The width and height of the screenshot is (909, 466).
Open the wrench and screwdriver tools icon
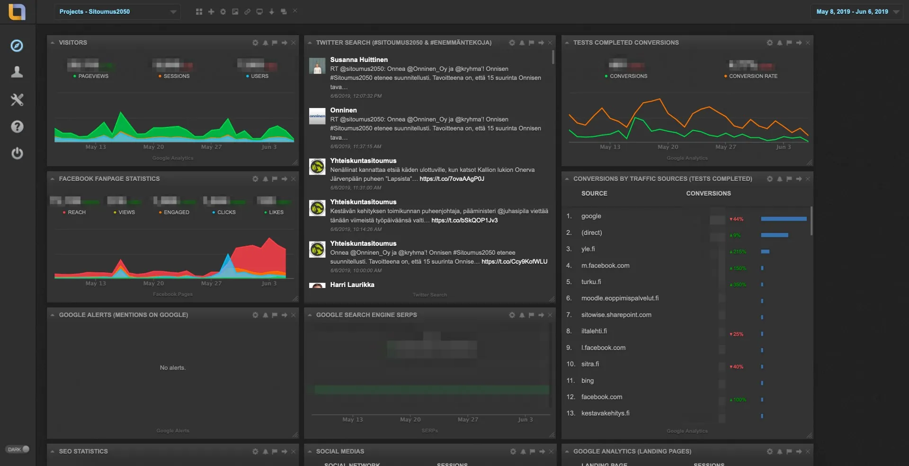(x=17, y=99)
